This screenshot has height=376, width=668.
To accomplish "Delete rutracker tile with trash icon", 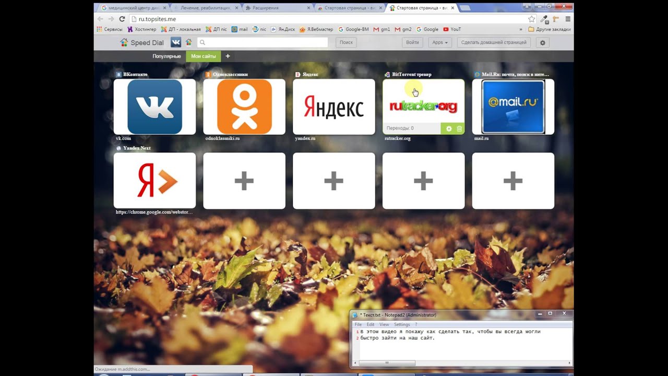I will coord(459,128).
